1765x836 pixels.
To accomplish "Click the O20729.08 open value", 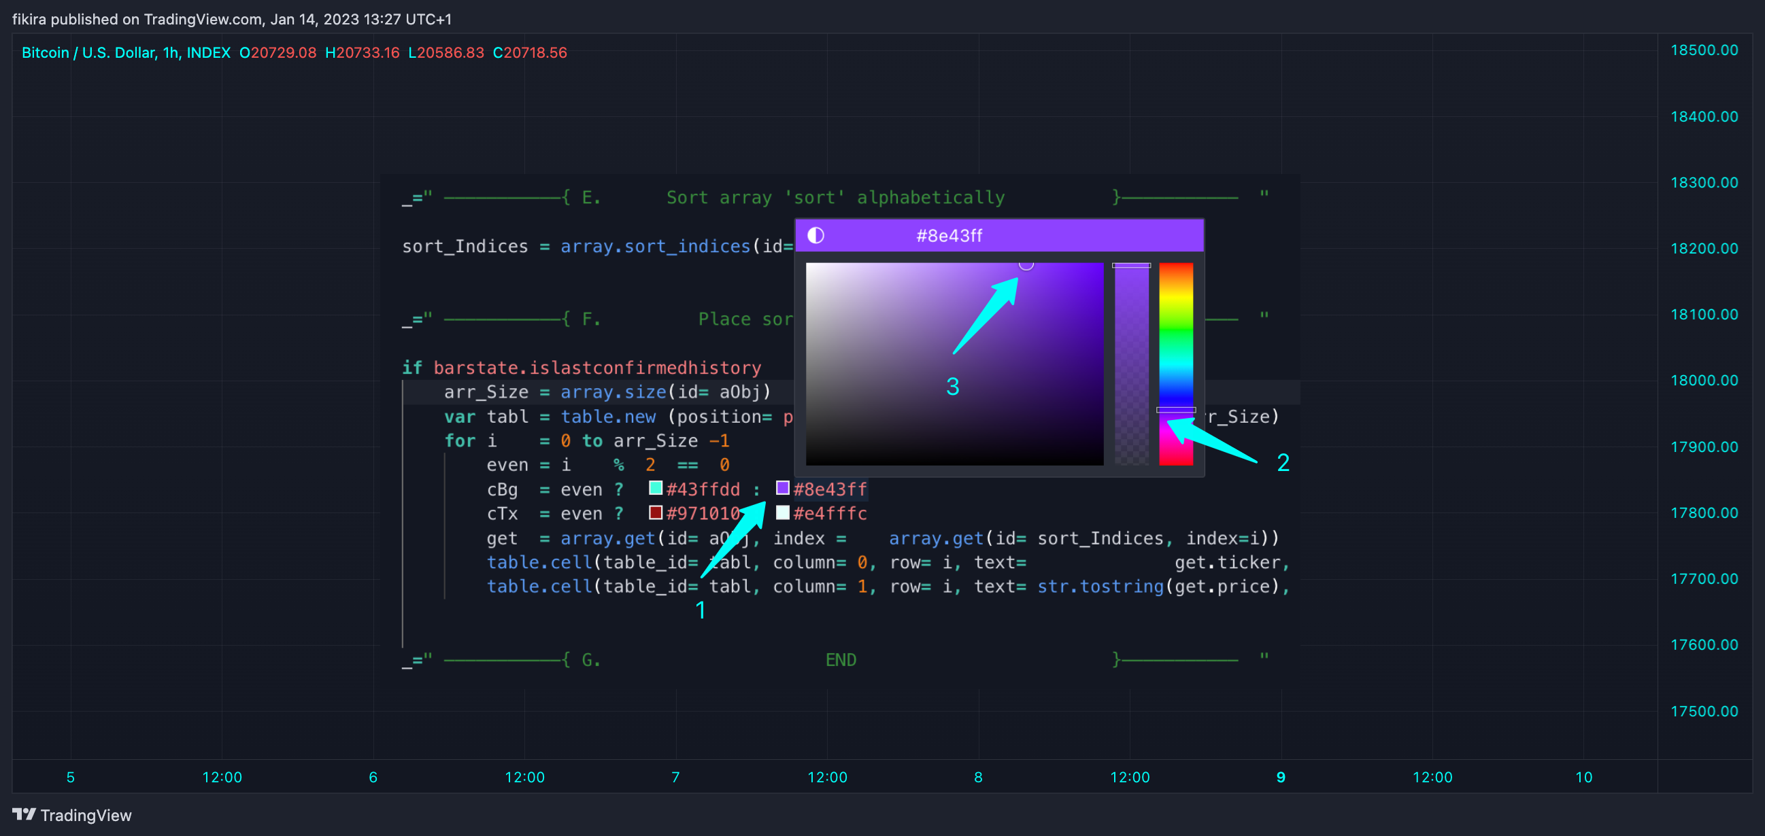I will coord(278,53).
